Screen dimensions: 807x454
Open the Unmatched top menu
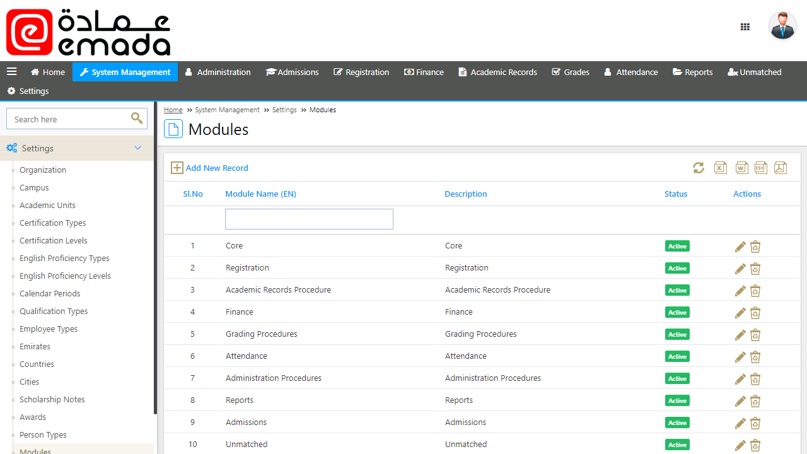[x=754, y=72]
